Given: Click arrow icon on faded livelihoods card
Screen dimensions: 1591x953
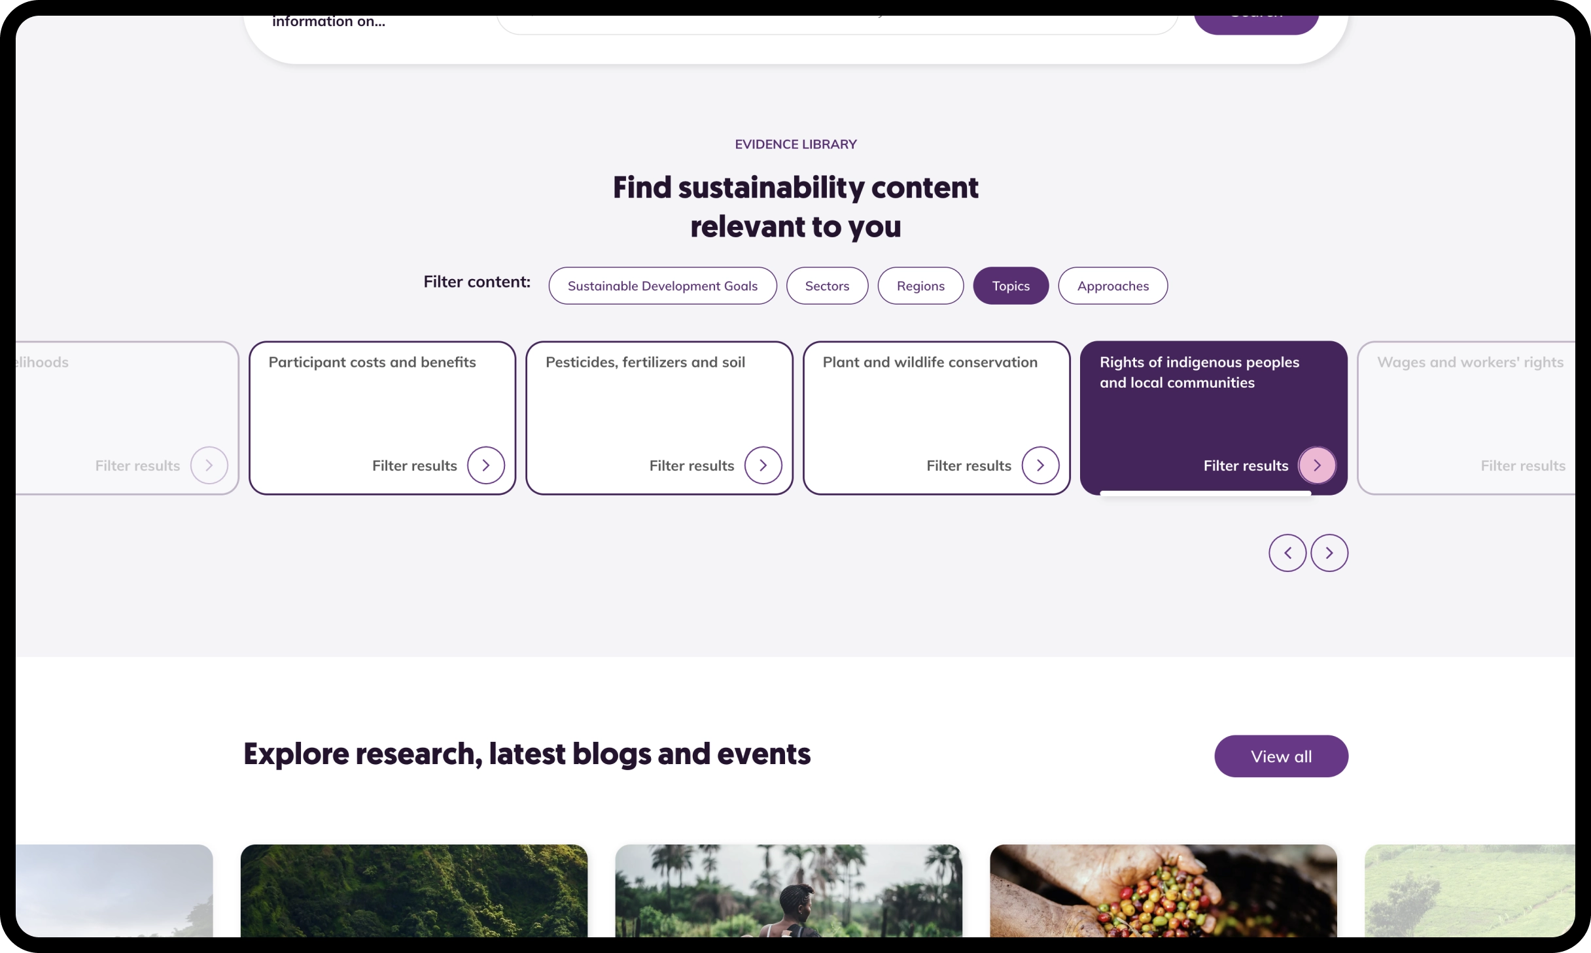Looking at the screenshot, I should point(209,465).
